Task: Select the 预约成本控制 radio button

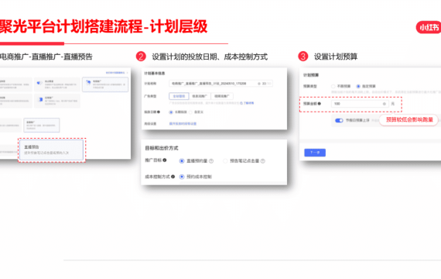Action: [182, 177]
